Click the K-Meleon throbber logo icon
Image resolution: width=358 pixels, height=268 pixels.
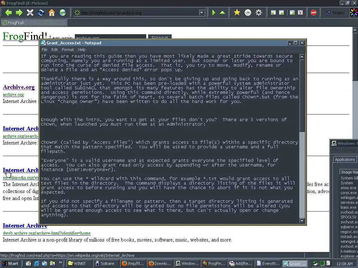[354, 13]
